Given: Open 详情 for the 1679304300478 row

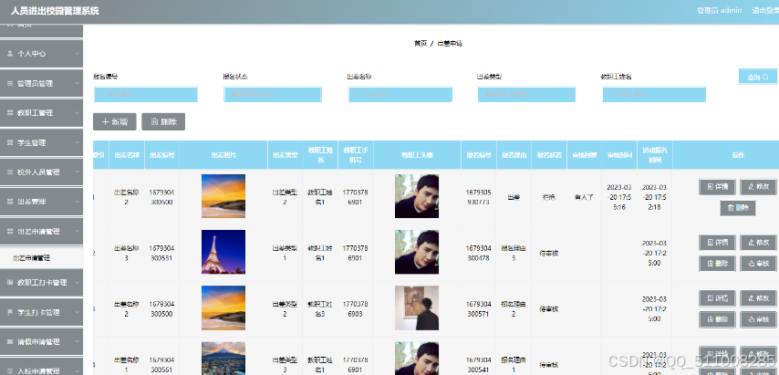Looking at the screenshot, I should (x=717, y=243).
